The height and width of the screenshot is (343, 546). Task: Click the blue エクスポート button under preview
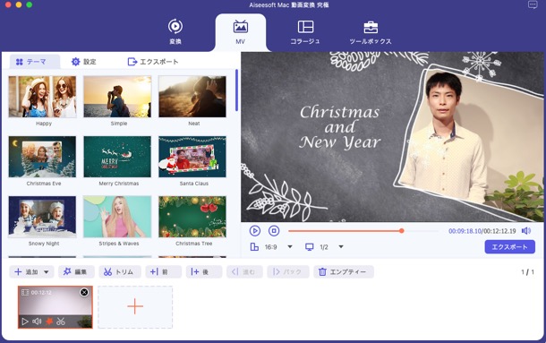click(x=510, y=247)
